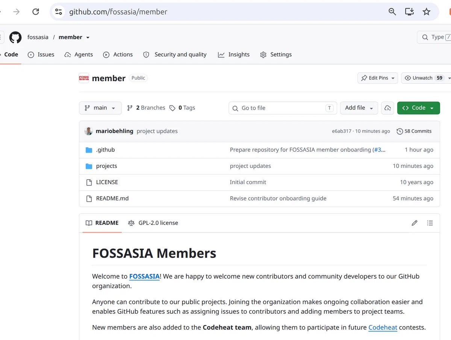Screen dimensions: 451x340
Task: Open the 58 Commits history link
Action: pyautogui.click(x=414, y=131)
